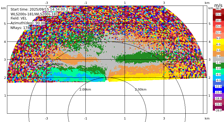Click the gold colorbar segment between 6.0 and 3.0
The image size is (224, 122).
click(x=218, y=48)
